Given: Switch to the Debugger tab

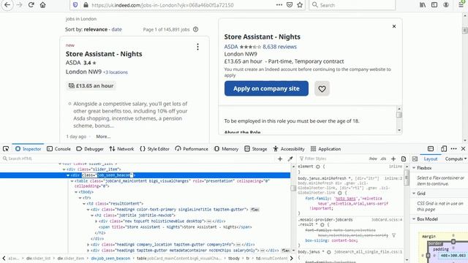Looking at the screenshot, I should (x=90, y=148).
